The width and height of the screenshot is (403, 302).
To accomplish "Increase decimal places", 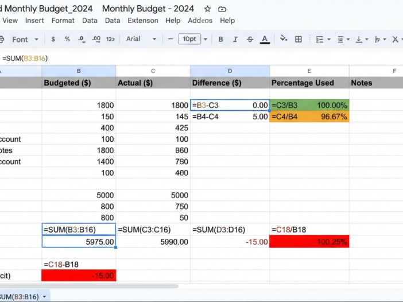I will point(96,39).
